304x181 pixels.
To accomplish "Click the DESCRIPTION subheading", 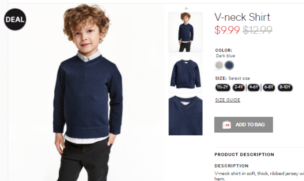I will (x=231, y=166).
